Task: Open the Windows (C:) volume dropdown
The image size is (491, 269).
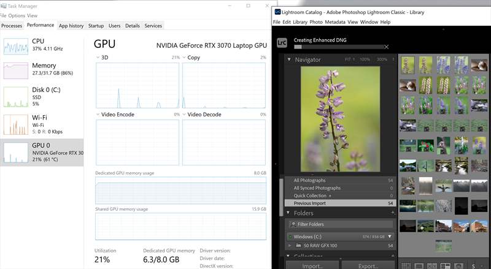Action: (390, 237)
